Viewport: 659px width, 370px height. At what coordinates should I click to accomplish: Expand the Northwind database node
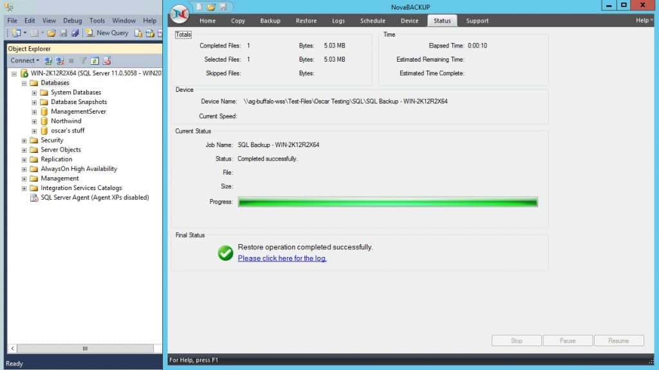click(x=34, y=121)
